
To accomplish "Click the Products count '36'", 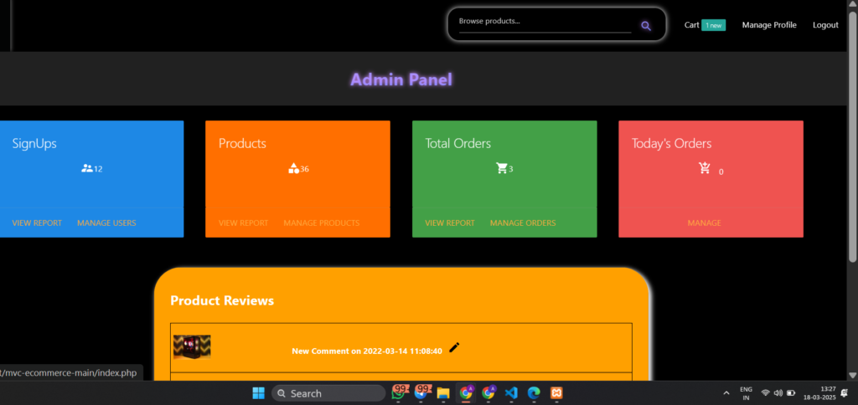I will 304,169.
